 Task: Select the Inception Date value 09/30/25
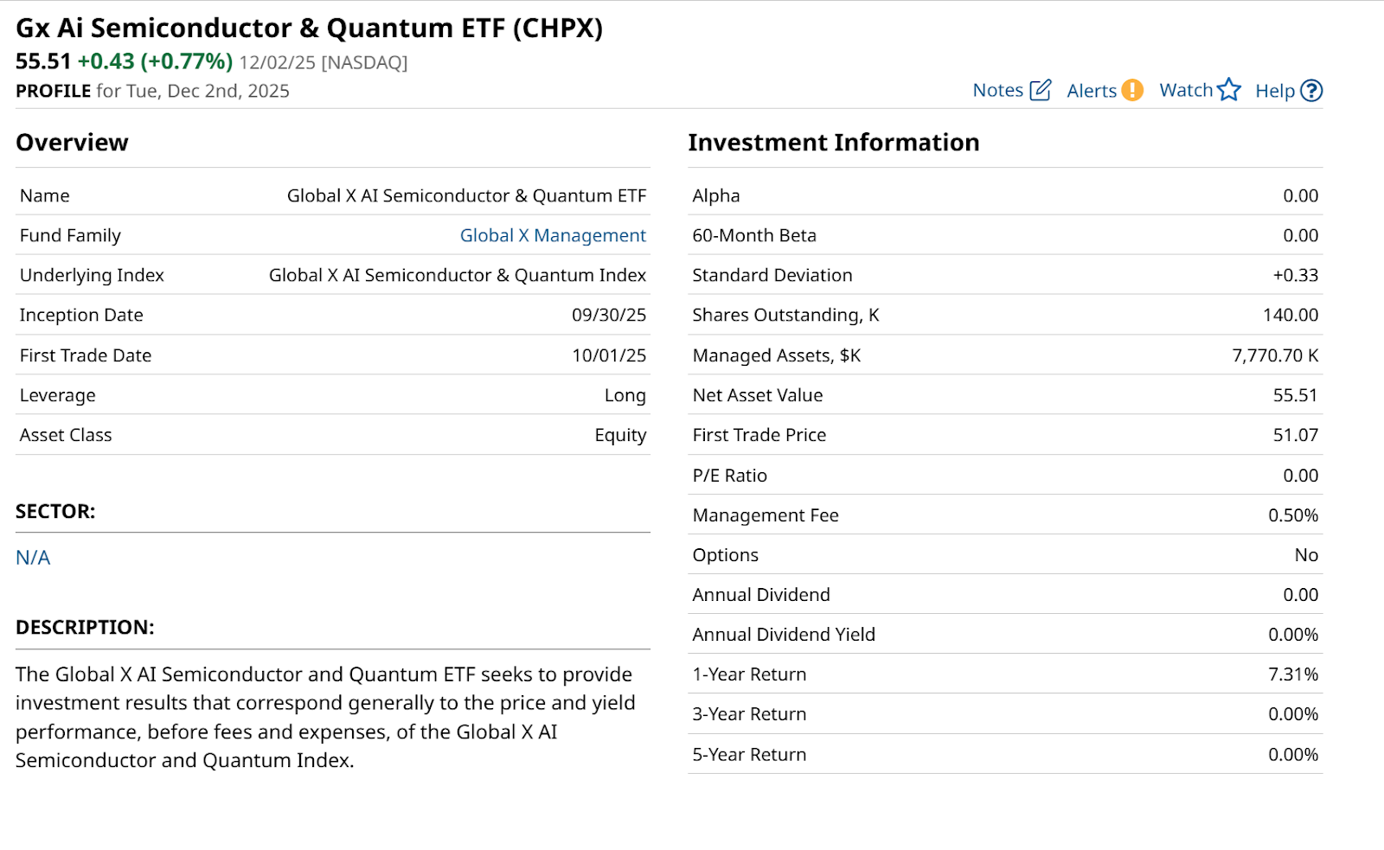coord(608,315)
